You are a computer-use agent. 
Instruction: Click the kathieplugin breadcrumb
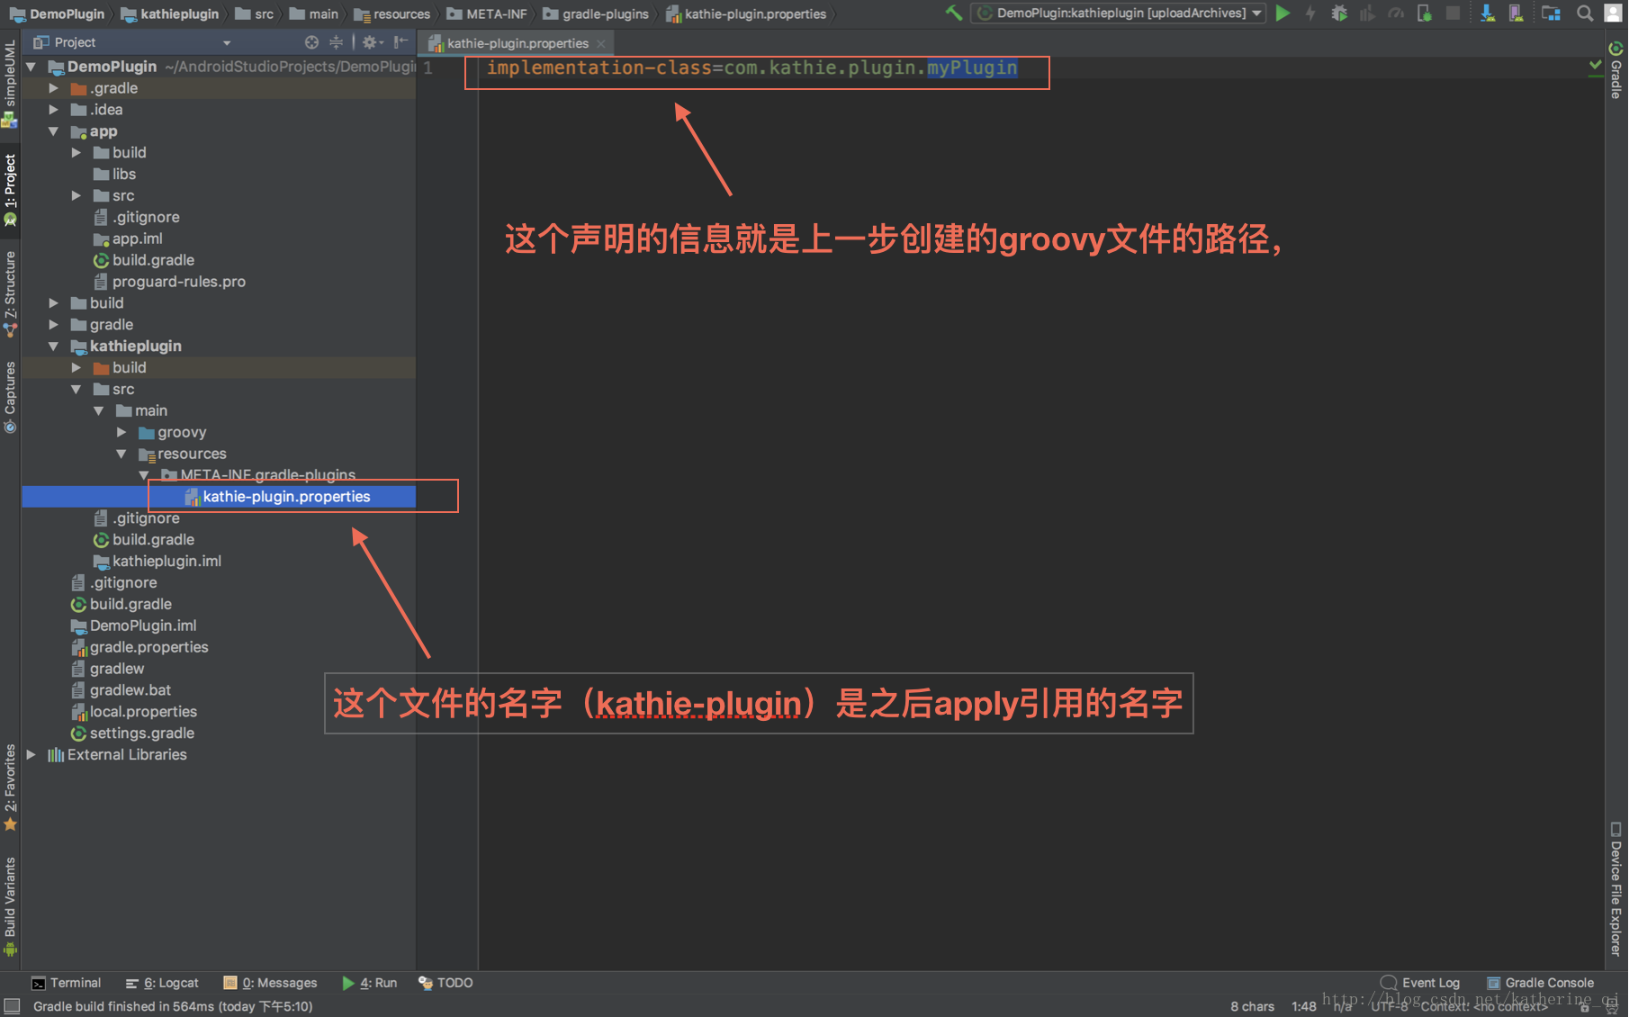tap(170, 13)
